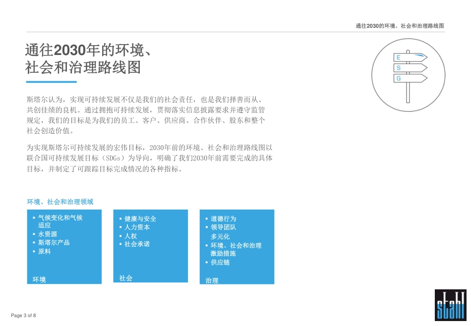Image resolution: width=471 pixels, height=326 pixels.
Task: Click the text 激励措施
Action: coord(223,253)
